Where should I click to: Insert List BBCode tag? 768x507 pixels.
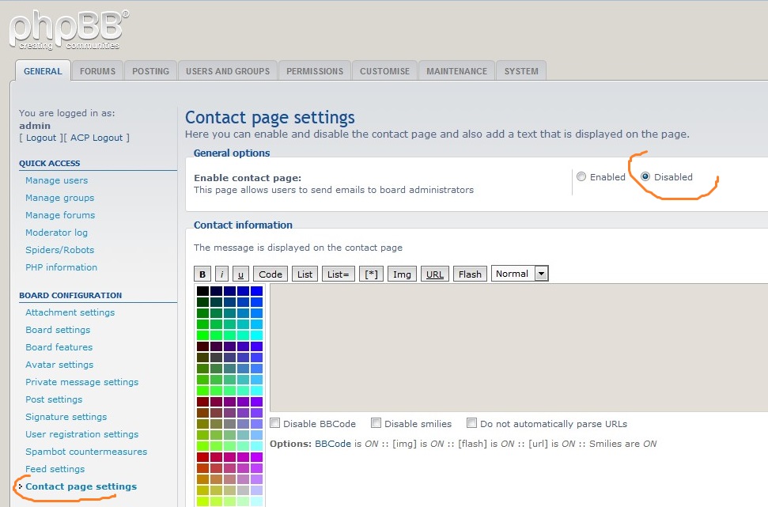[305, 274]
